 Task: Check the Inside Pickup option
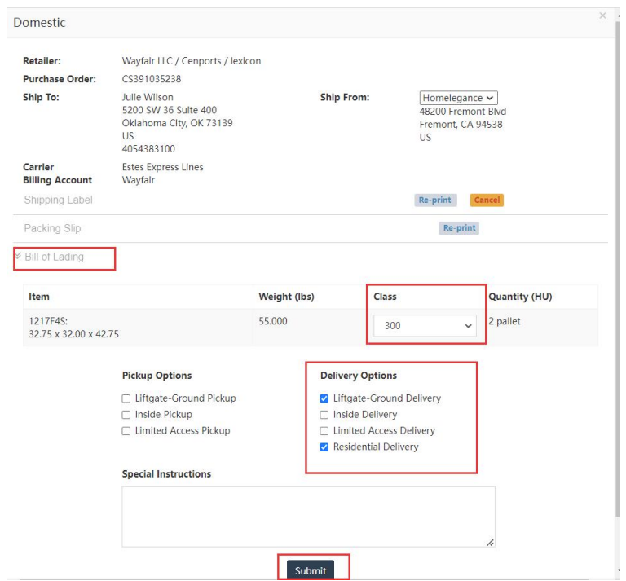pos(126,415)
